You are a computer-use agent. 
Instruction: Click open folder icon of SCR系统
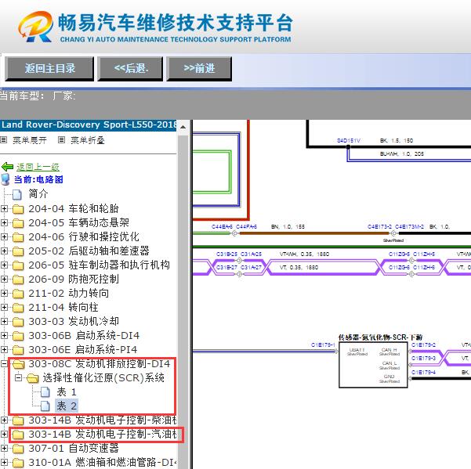tap(33, 378)
